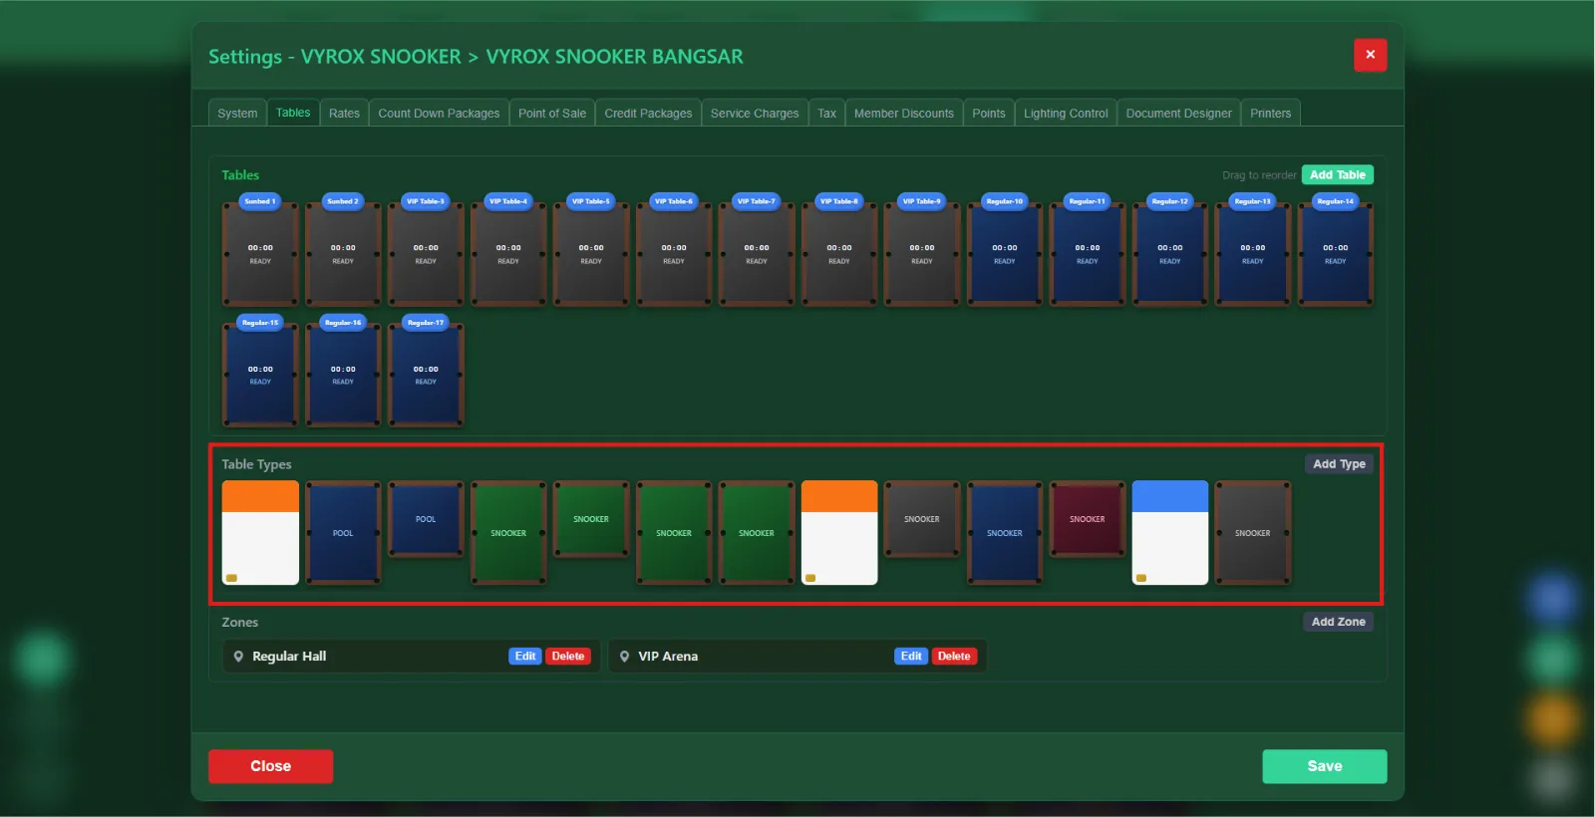Choose the short gray SNOOKER table type
Viewport: 1595px width, 817px height.
(922, 519)
